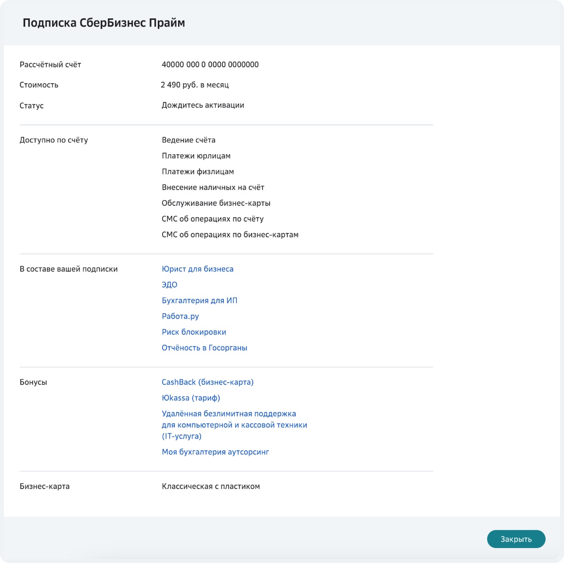This screenshot has width=564, height=563.
Task: Click the Классическая с пластиком card value
Action: tap(211, 486)
